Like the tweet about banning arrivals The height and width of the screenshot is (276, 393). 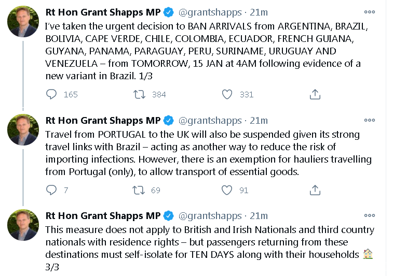point(227,94)
